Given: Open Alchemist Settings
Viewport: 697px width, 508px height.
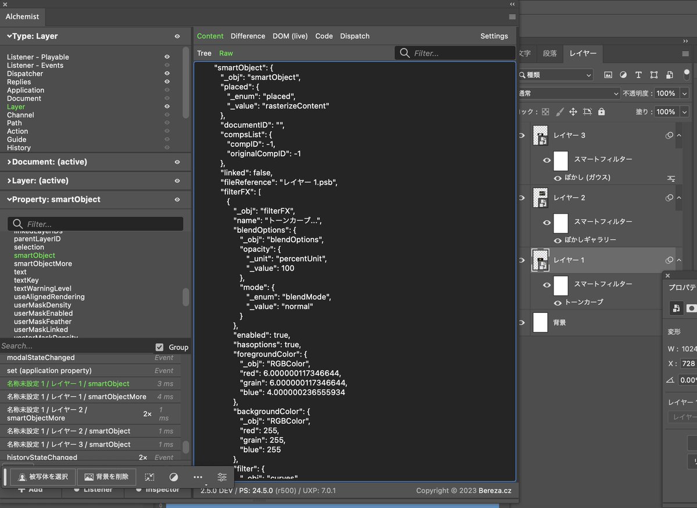Looking at the screenshot, I should [494, 36].
